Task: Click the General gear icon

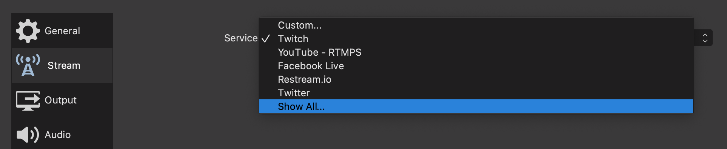Action: 28,31
